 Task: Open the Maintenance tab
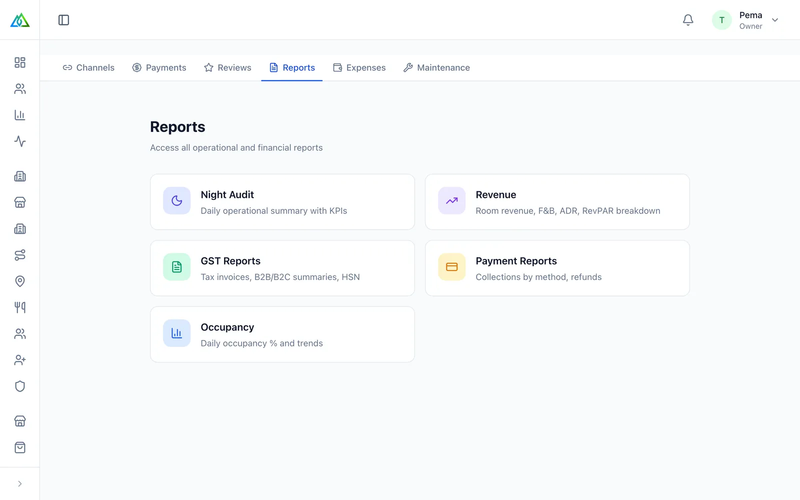pos(436,67)
